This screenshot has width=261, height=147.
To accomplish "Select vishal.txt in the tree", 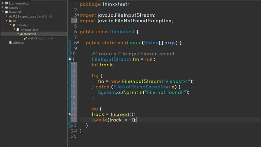I will pyautogui.click(x=18, y=43).
